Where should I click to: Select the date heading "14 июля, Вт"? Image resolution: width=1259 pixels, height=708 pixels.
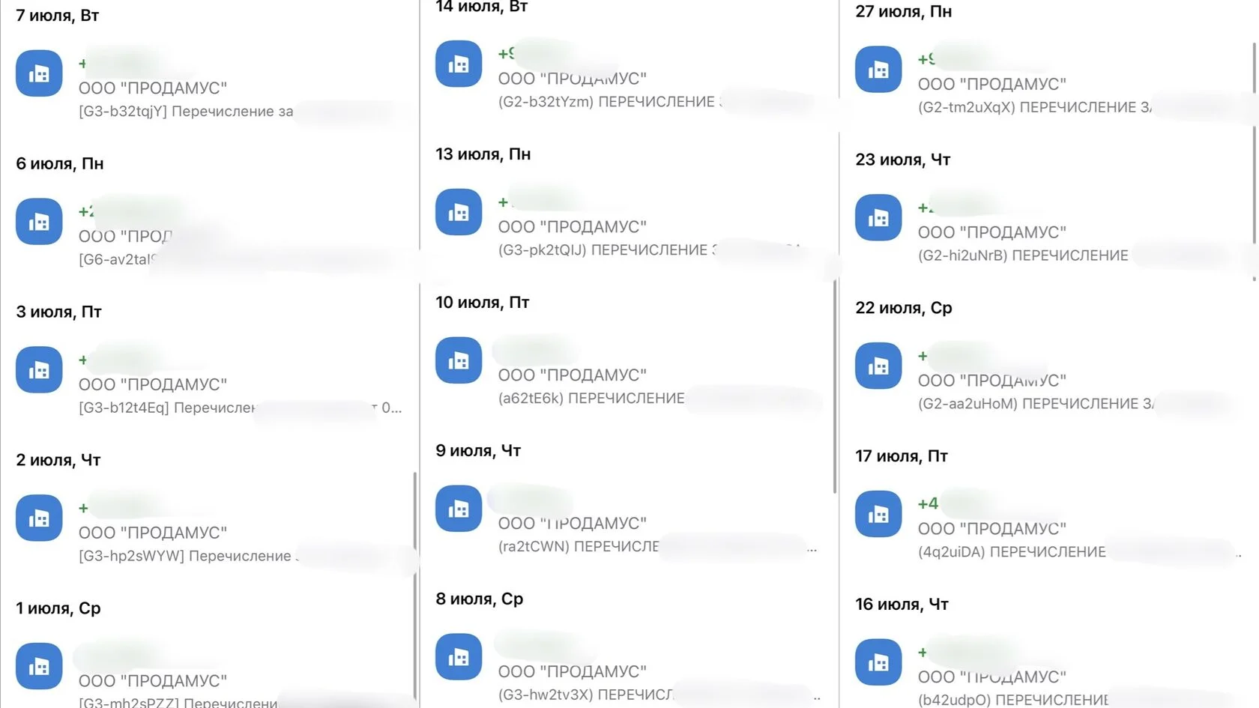(482, 7)
